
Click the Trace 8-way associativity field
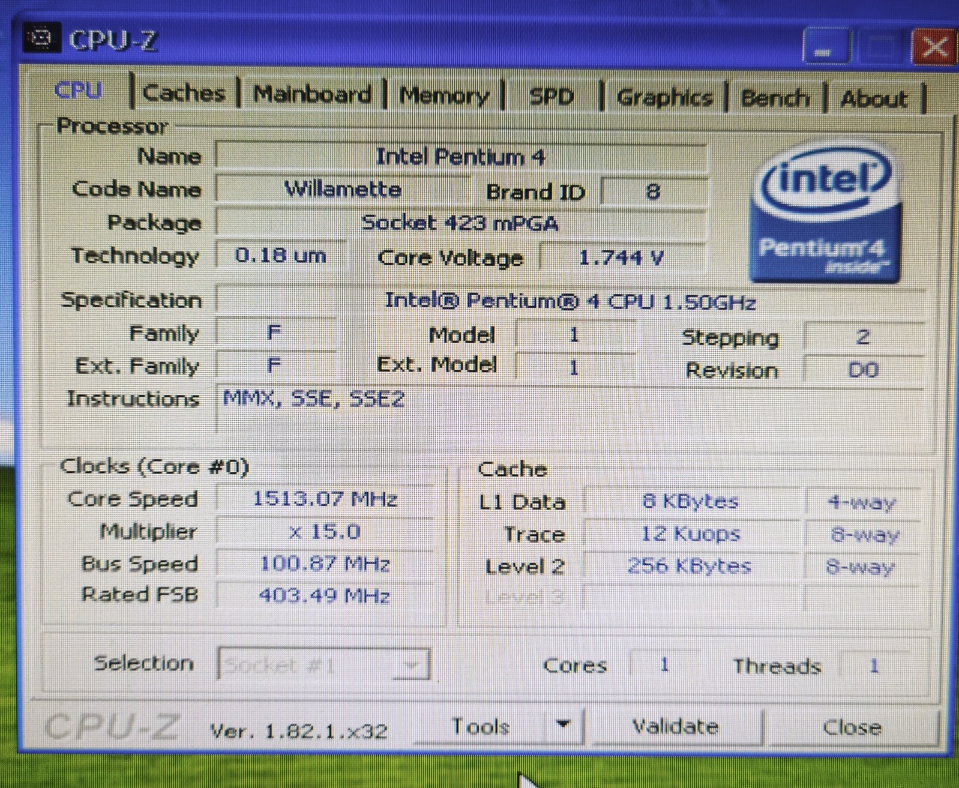[862, 535]
